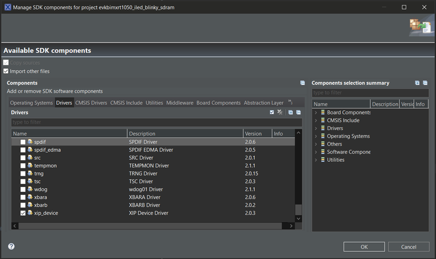Expand Others tree node
The height and width of the screenshot is (259, 436).
click(316, 144)
